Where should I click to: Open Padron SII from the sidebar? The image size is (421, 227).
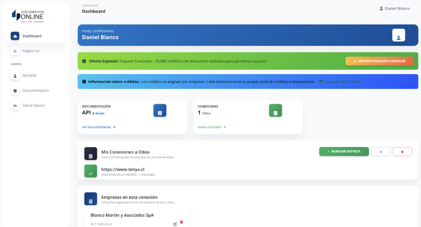[x=31, y=51]
